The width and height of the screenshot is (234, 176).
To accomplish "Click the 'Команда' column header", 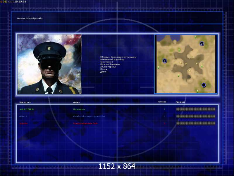I will (x=162, y=102).
